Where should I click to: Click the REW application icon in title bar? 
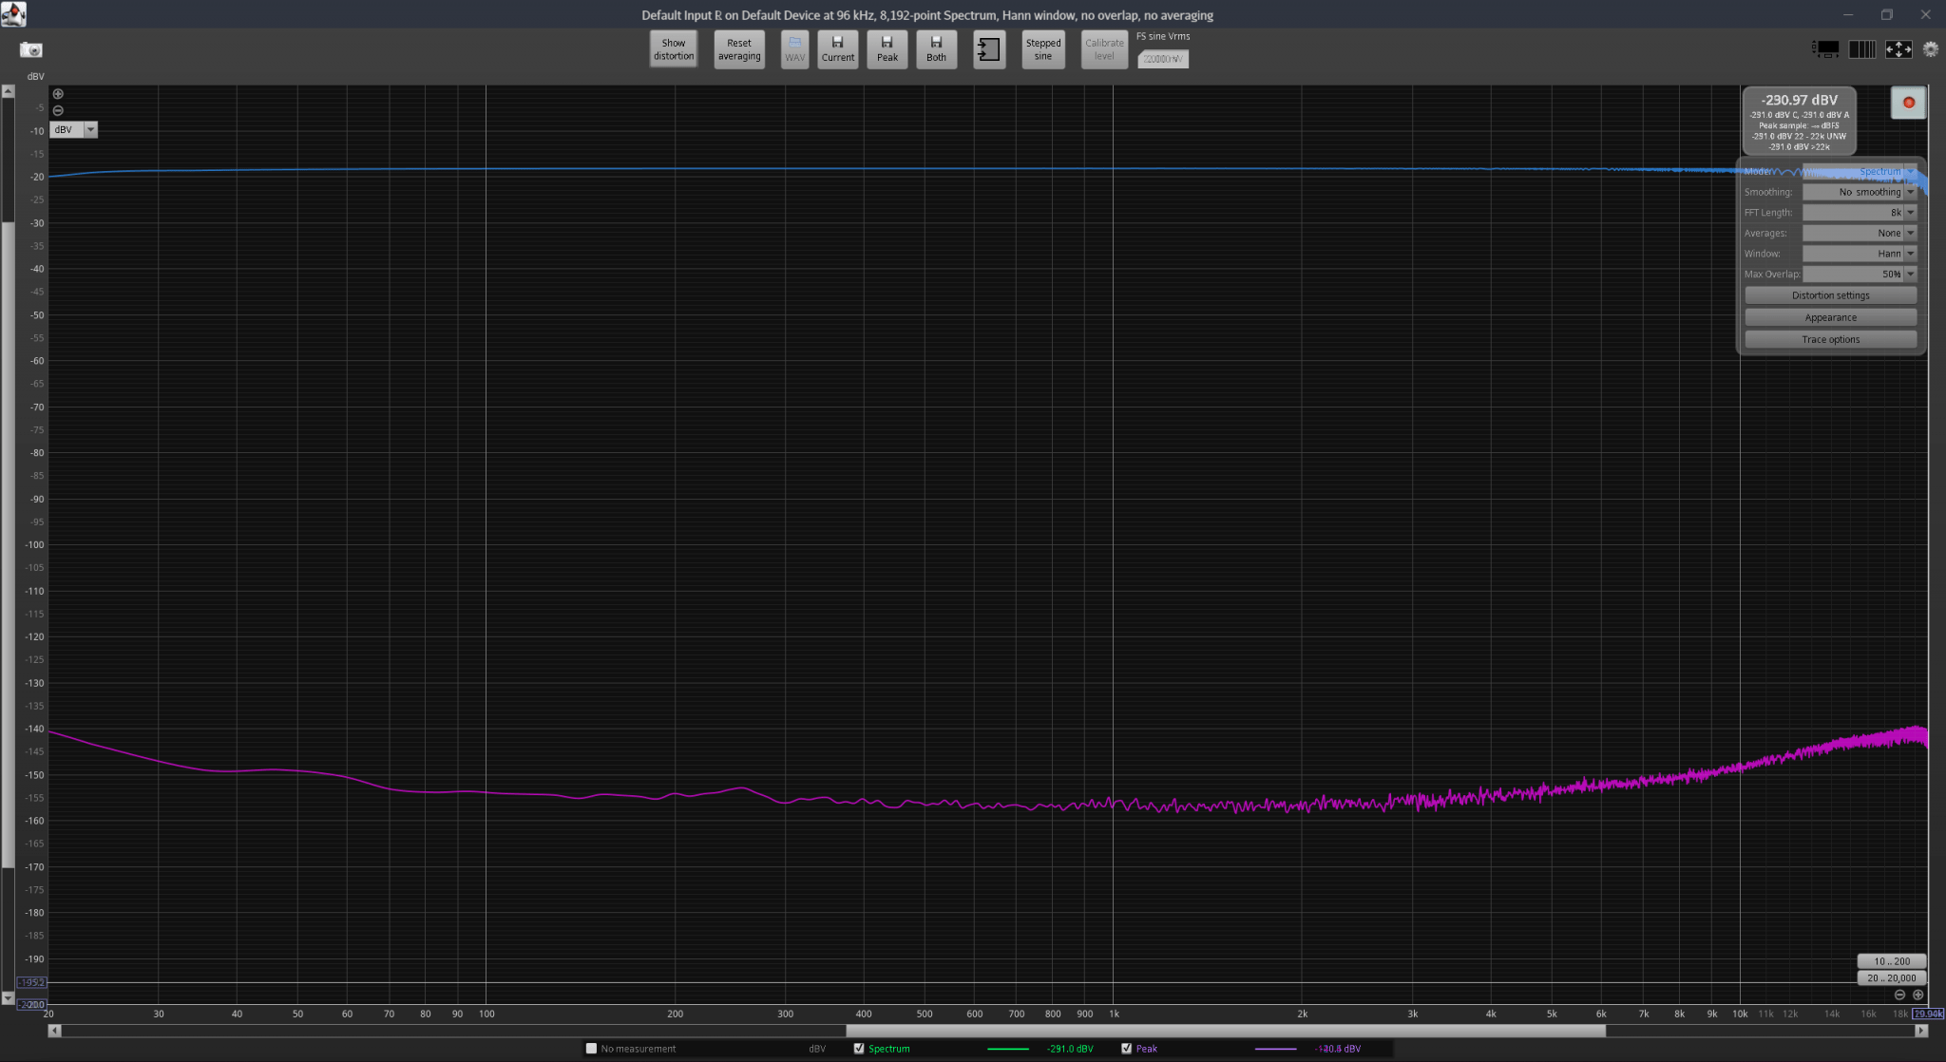[x=13, y=14]
